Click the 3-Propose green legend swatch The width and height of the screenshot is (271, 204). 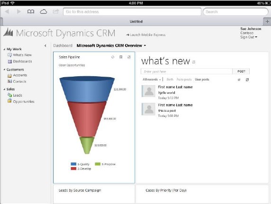[x=98, y=164]
